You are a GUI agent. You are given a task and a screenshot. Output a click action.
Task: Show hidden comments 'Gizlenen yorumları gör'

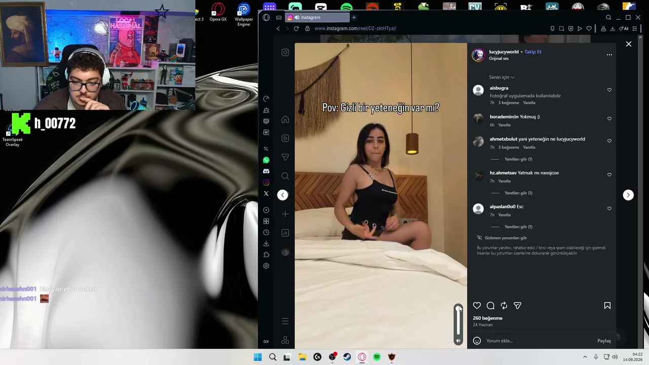502,238
